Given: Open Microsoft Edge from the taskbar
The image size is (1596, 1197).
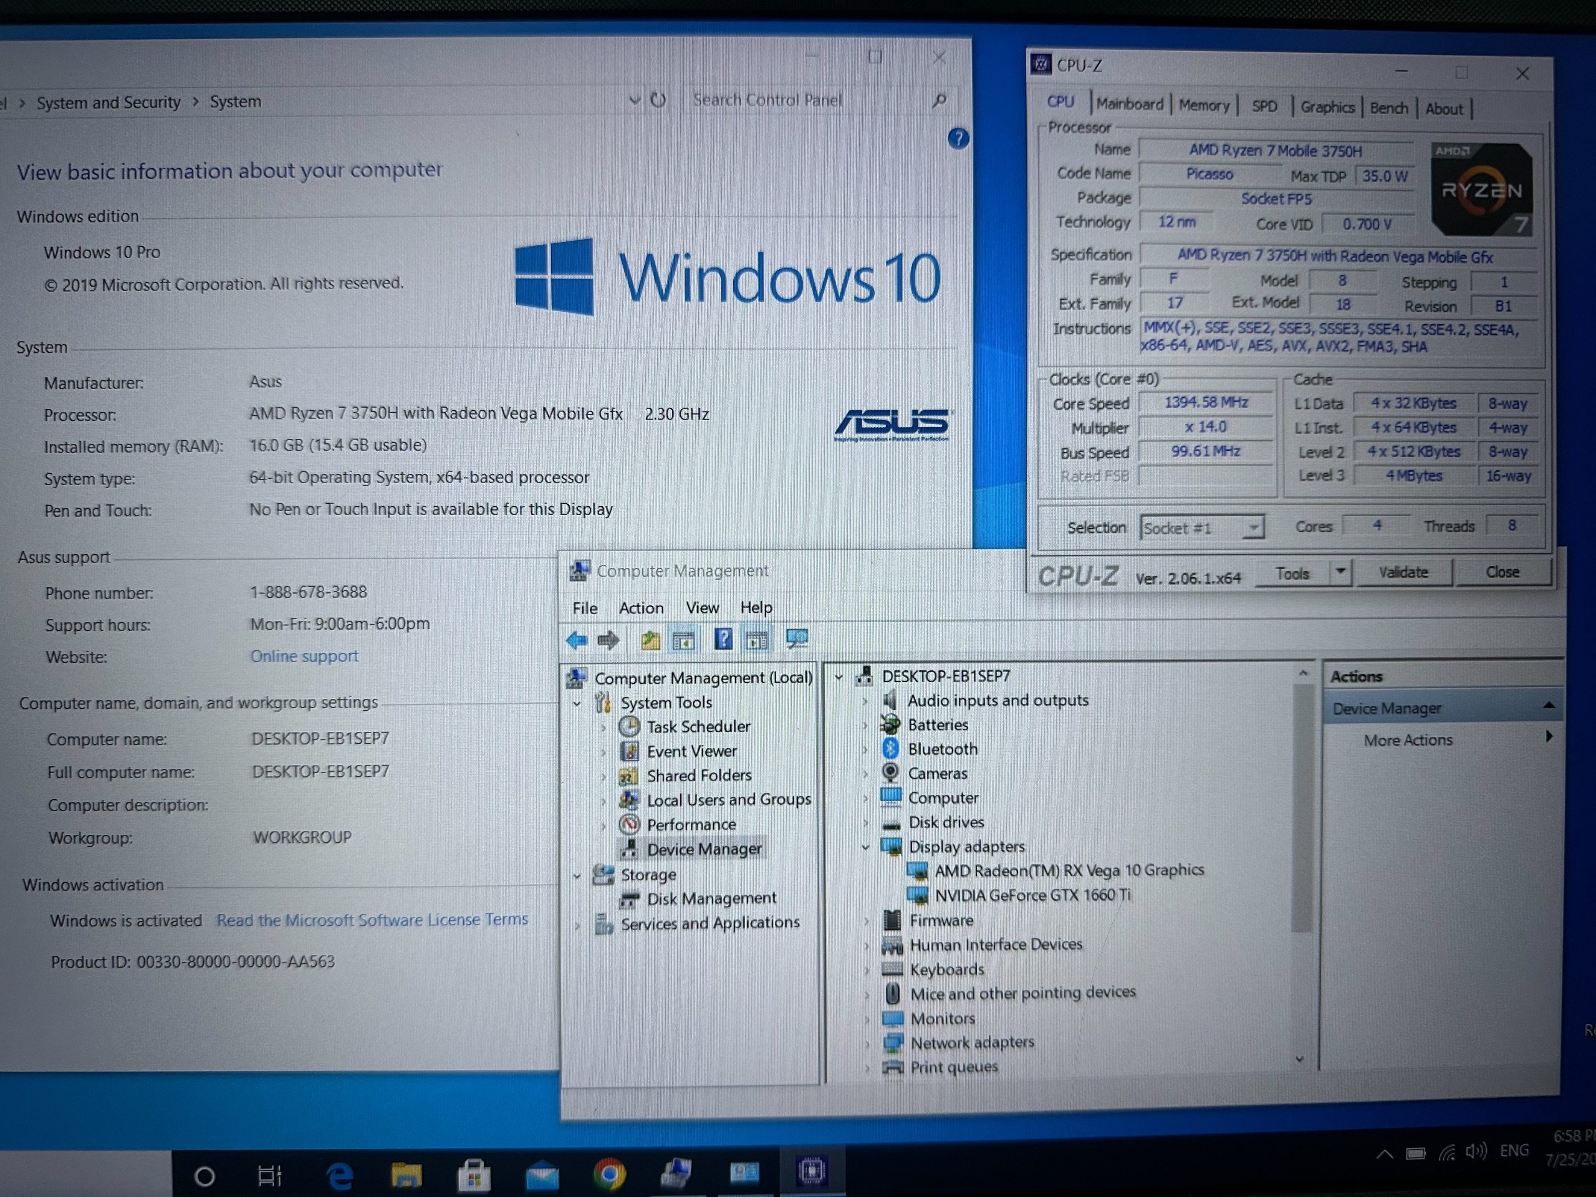Looking at the screenshot, I should pos(339,1176).
